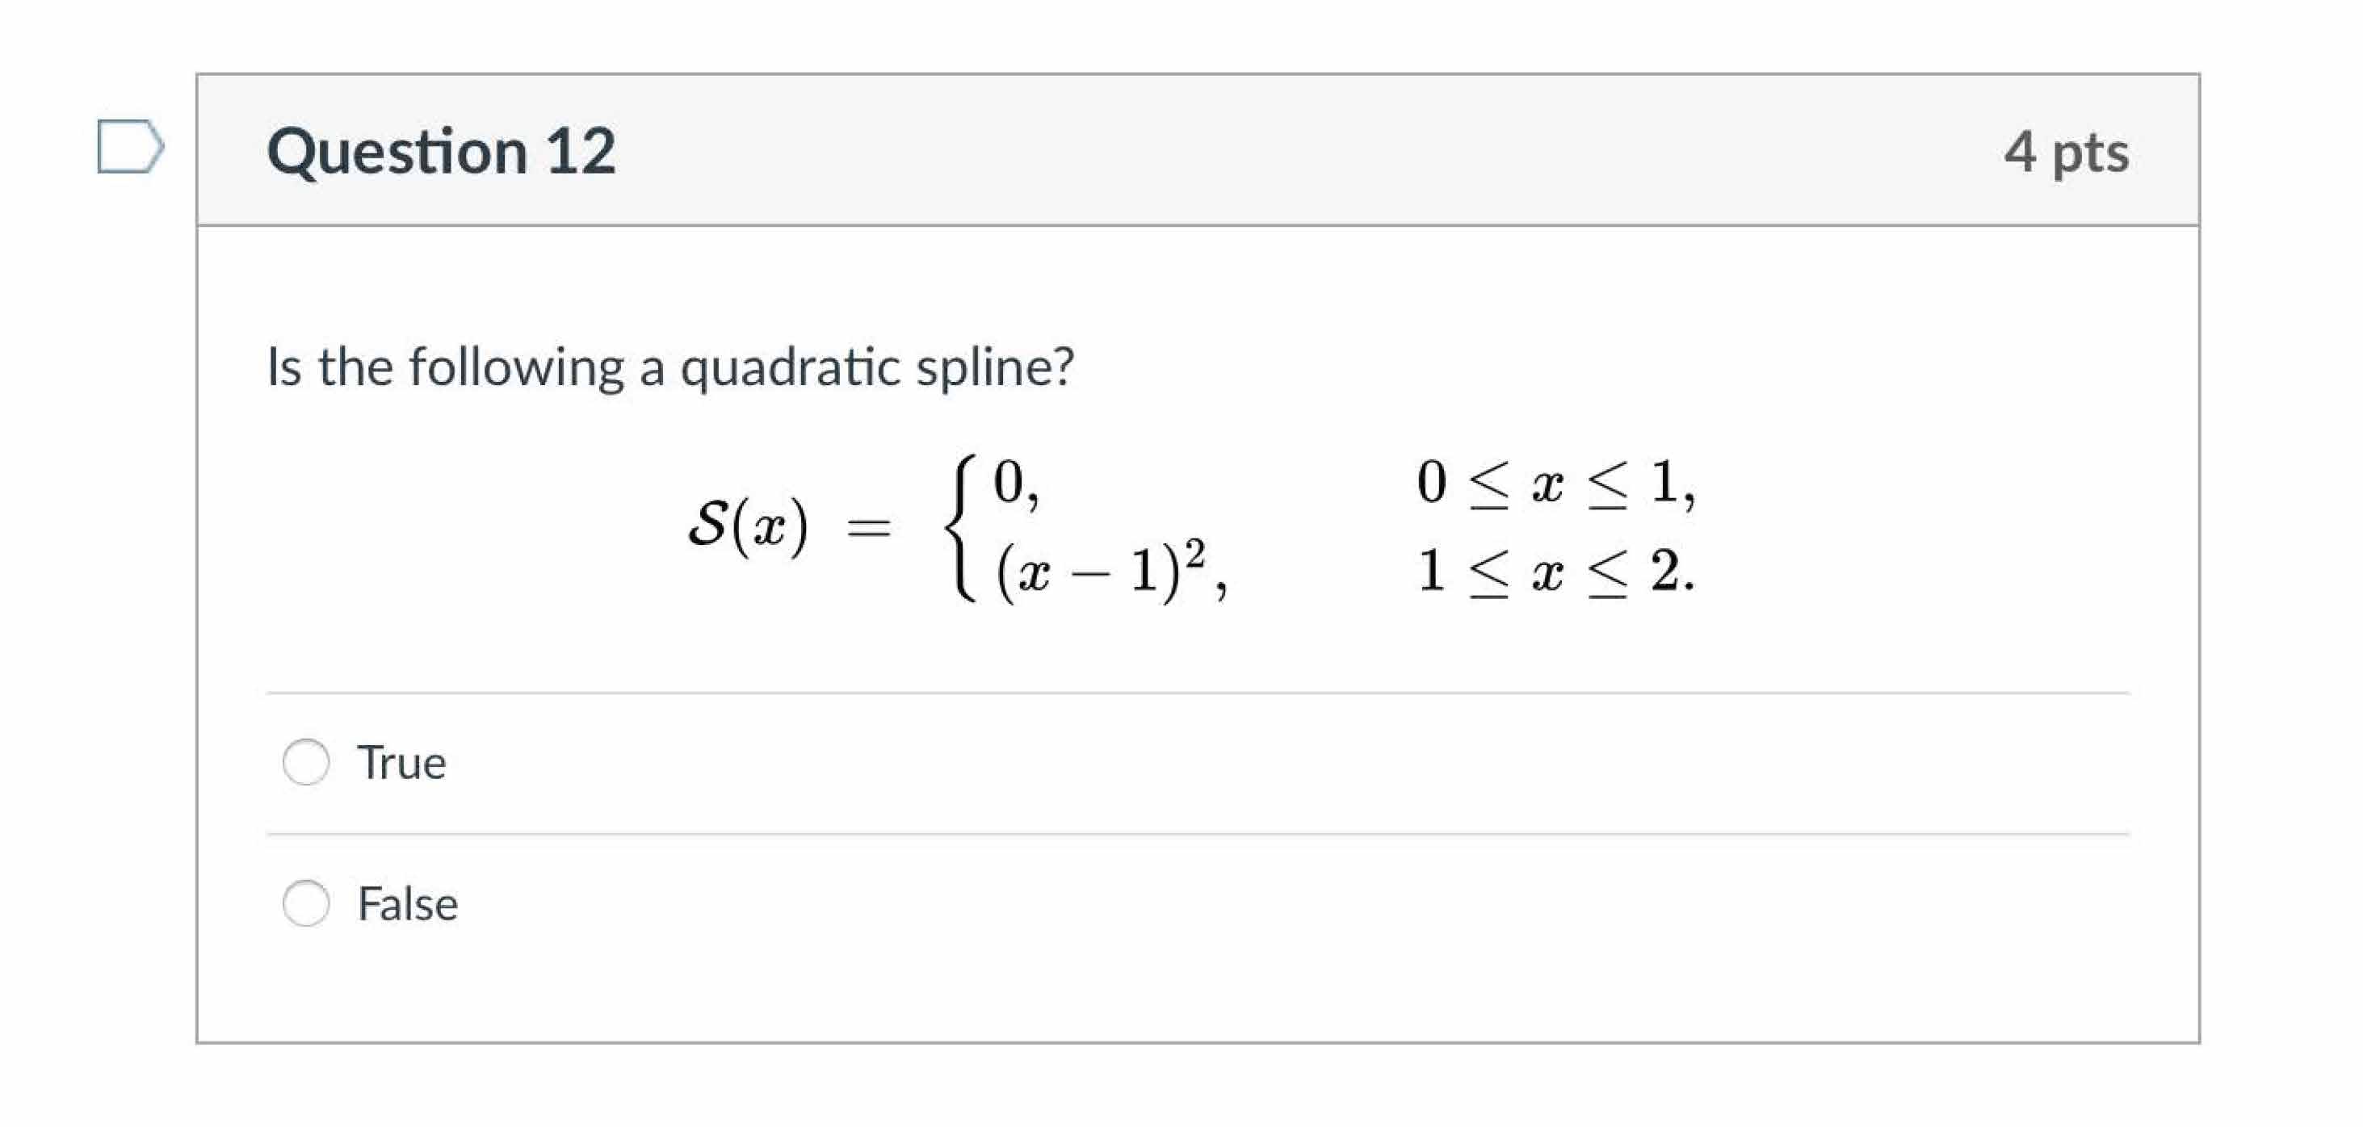
Task: Click the 0 ≤ x ≤ 1 interval
Action: tap(1554, 482)
